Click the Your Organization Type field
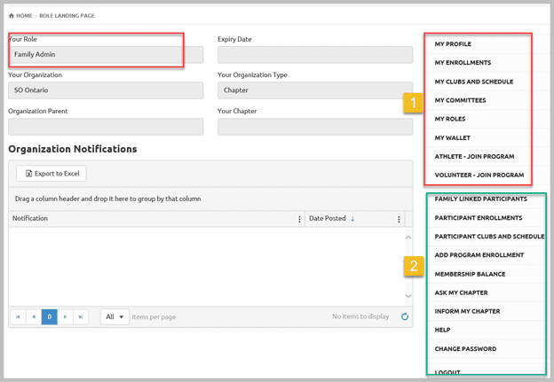554x382 pixels. [x=315, y=90]
